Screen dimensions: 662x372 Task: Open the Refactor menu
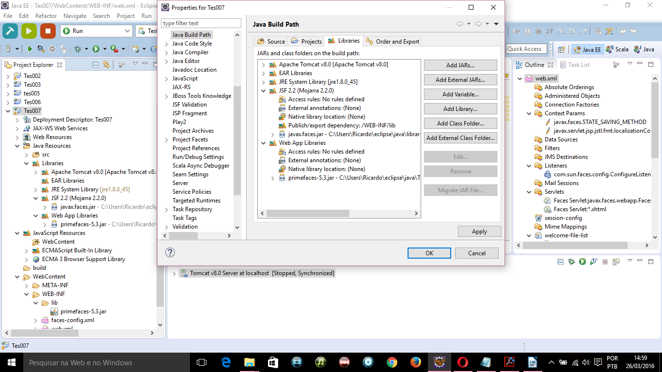(46, 15)
